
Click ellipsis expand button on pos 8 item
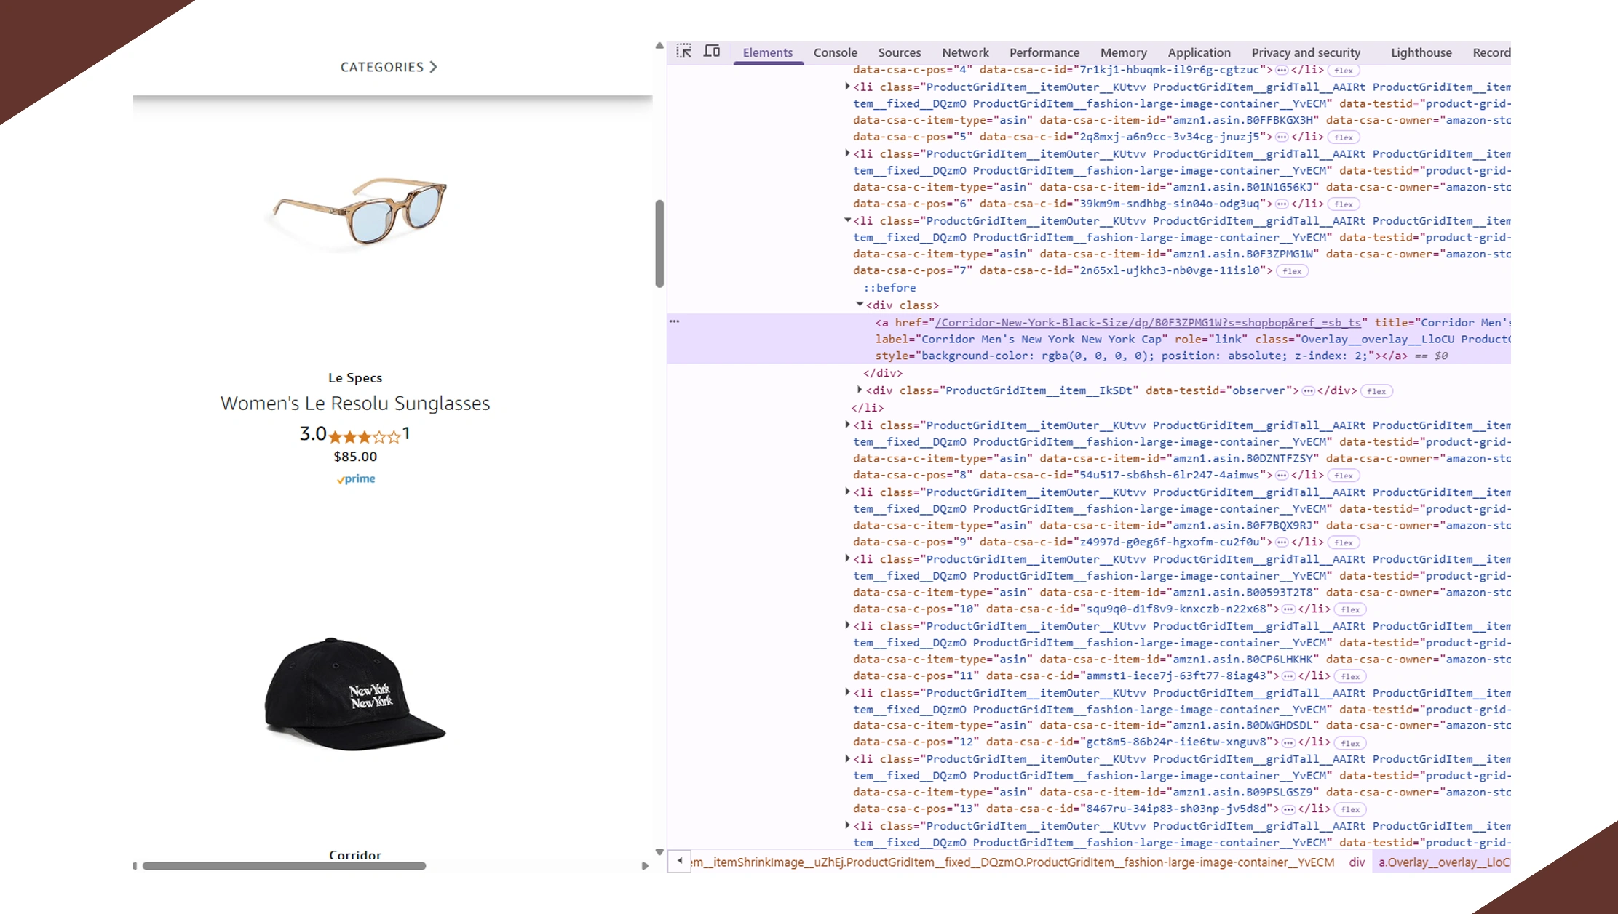click(1282, 476)
